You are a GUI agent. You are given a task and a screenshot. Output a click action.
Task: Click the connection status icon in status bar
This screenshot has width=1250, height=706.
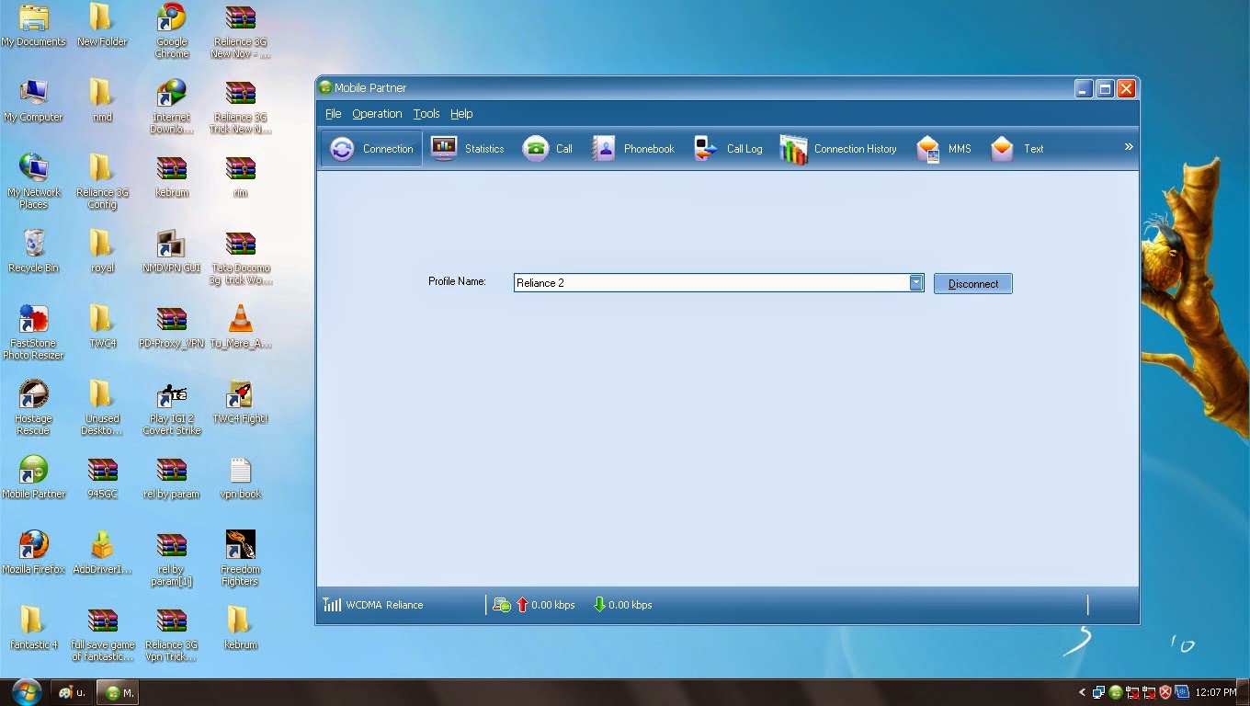click(502, 605)
